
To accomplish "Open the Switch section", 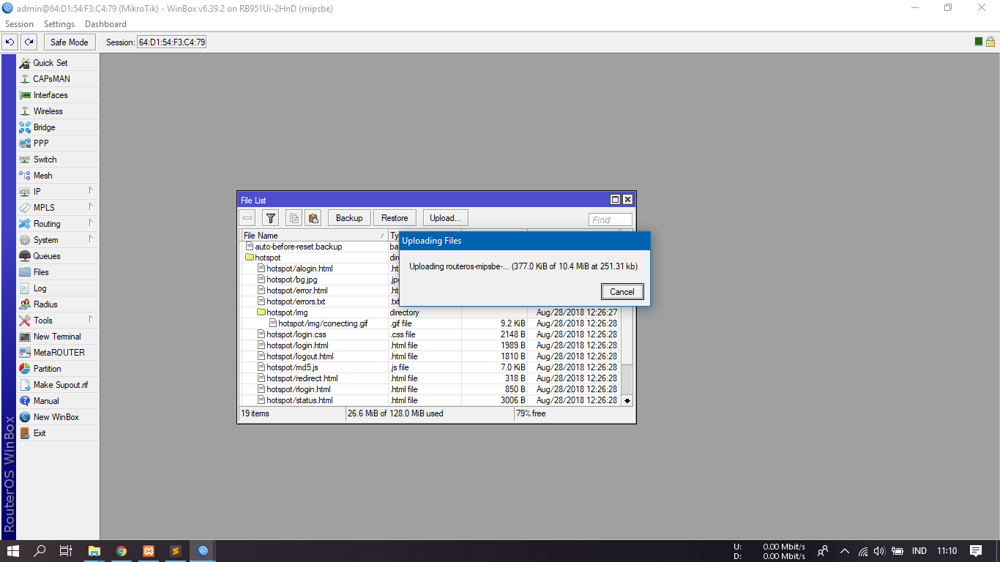I will tap(58, 160).
